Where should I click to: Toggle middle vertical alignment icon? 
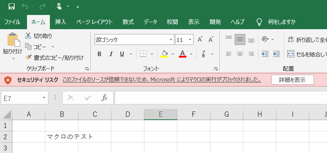240,39
